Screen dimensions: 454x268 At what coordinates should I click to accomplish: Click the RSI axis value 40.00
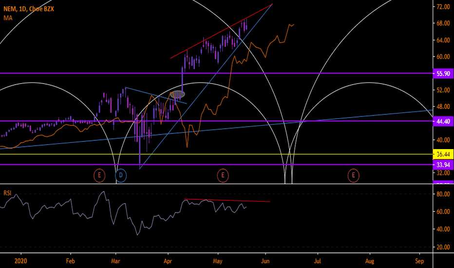(443, 229)
